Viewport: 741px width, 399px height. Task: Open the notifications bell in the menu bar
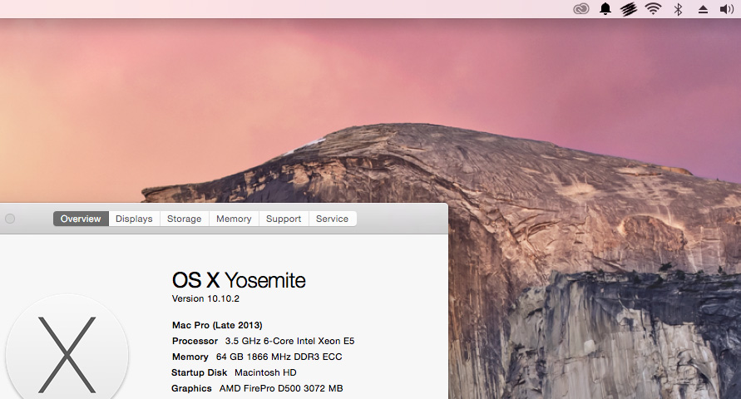(605, 9)
